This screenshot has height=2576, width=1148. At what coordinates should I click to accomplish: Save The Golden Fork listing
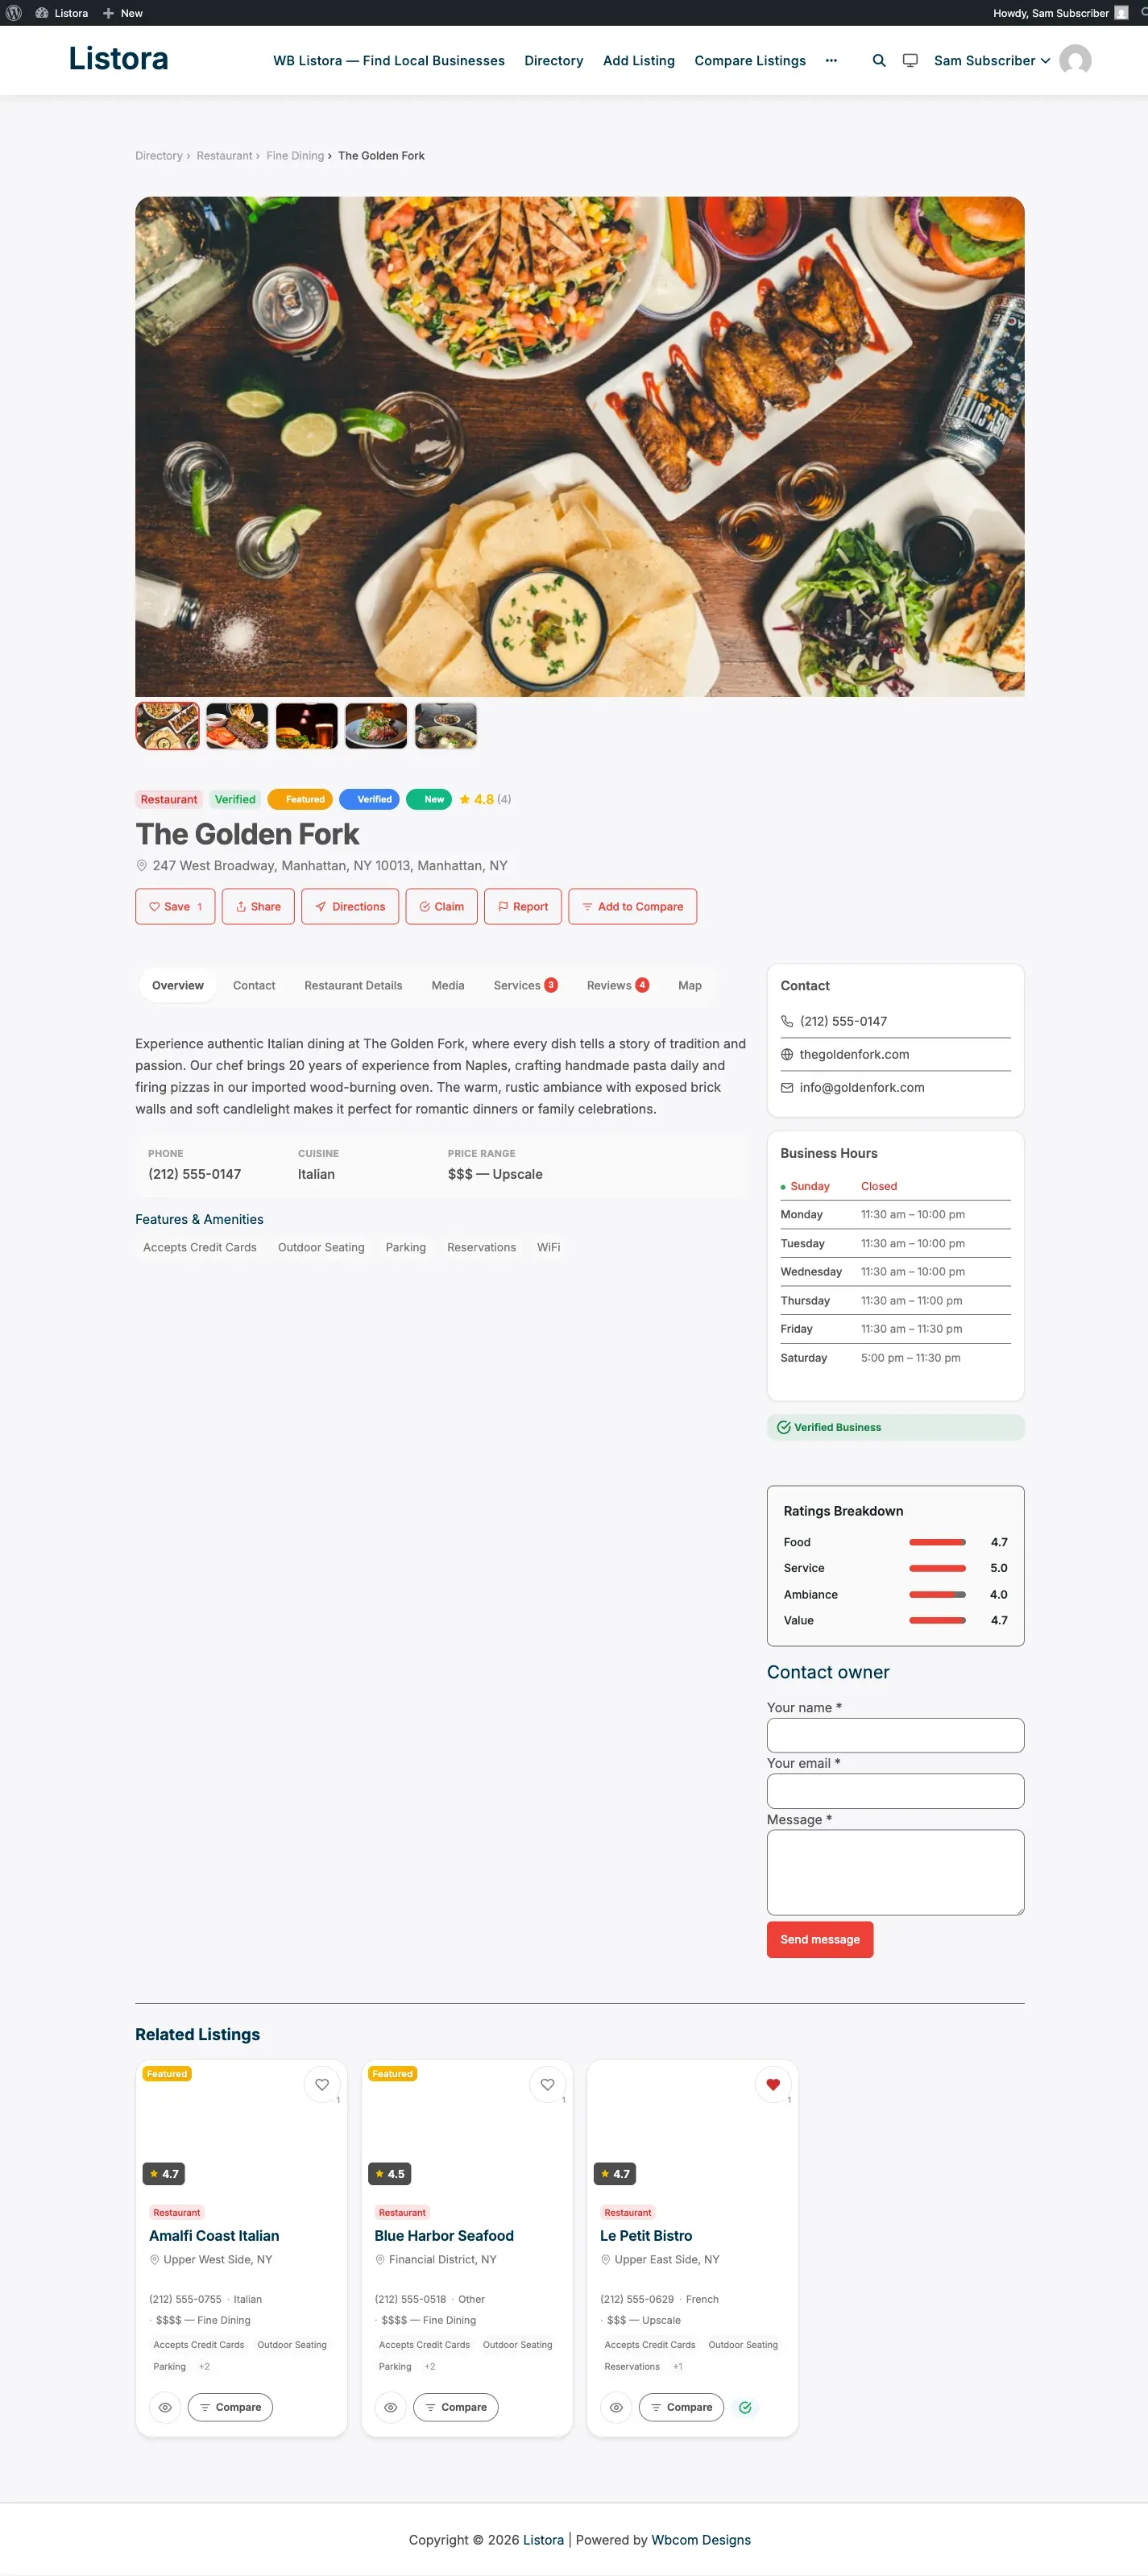pos(175,907)
